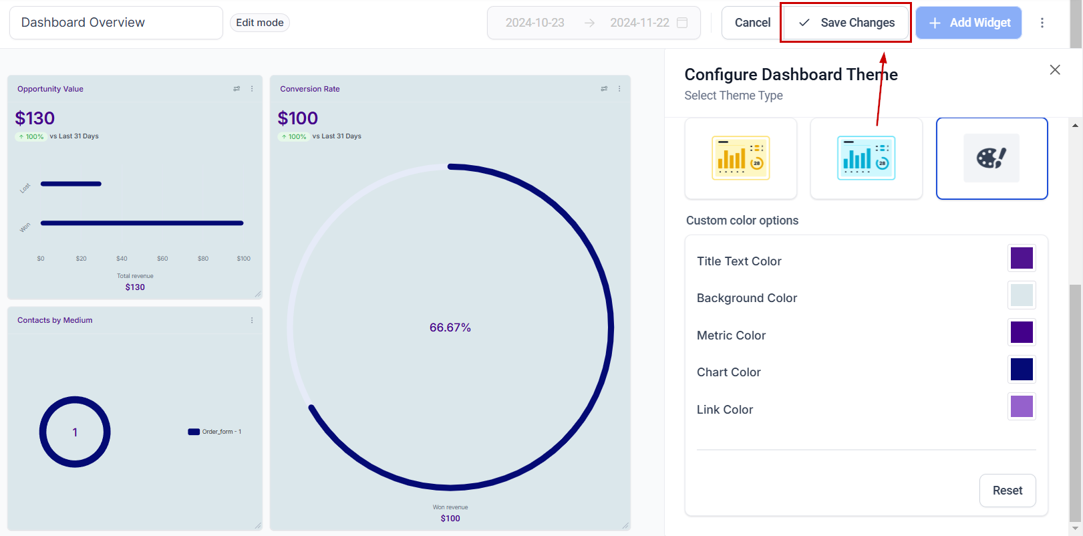Close the Configure Dashboard Theme panel
Image resolution: width=1083 pixels, height=536 pixels.
(1055, 70)
